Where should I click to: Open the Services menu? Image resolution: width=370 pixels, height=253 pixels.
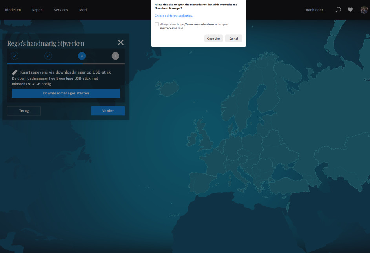pos(61,10)
